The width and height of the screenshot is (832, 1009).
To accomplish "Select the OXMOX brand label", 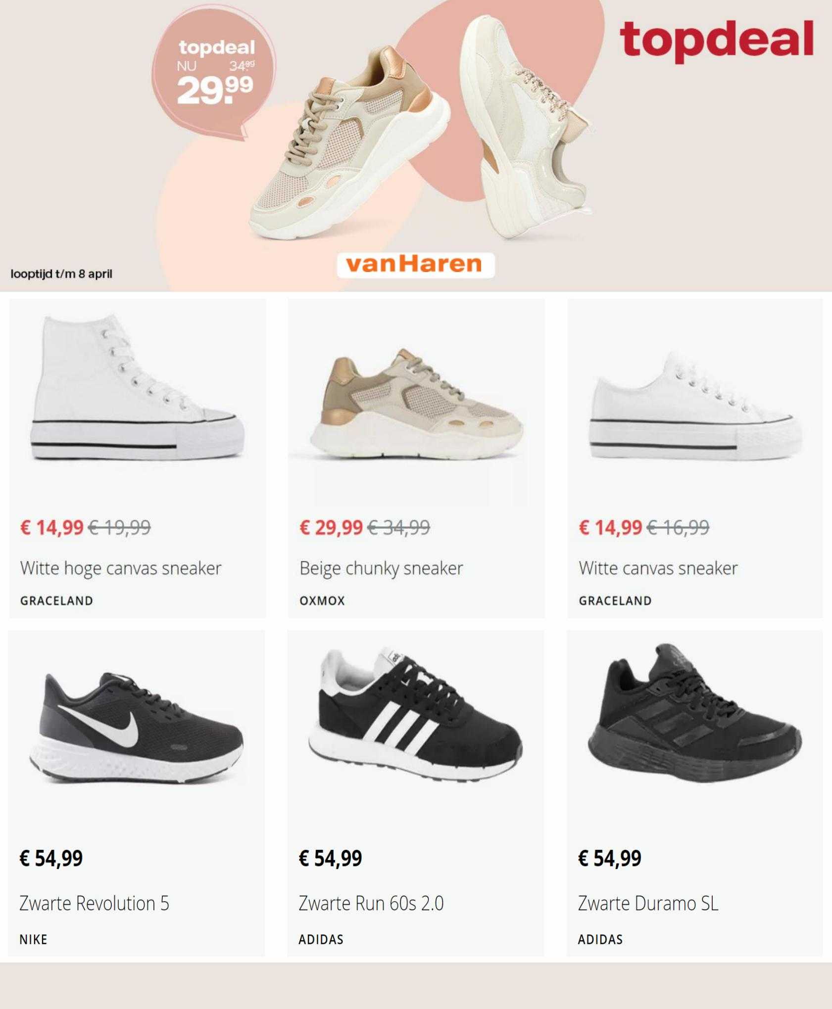I will click(x=322, y=600).
